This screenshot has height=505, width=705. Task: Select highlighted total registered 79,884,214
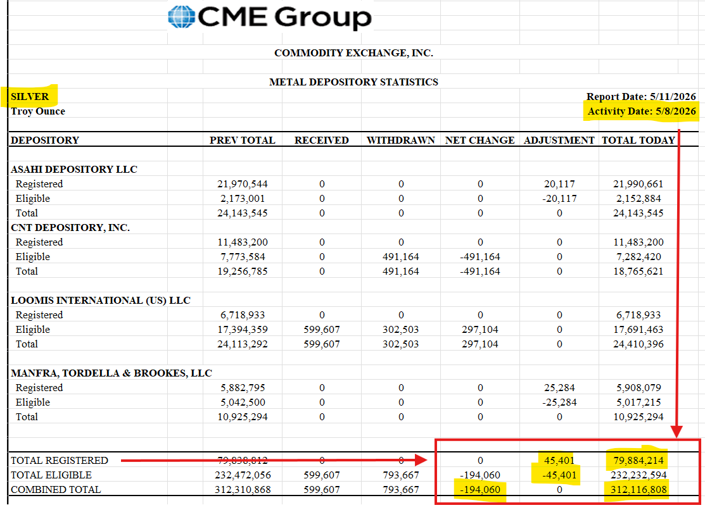coord(638,461)
